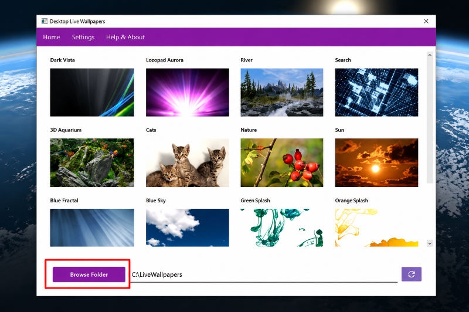
Task: Click the "Blue Fractal" label
Action: pyautogui.click(x=64, y=201)
